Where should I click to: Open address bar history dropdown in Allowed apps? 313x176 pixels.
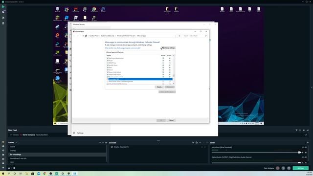tap(175, 36)
